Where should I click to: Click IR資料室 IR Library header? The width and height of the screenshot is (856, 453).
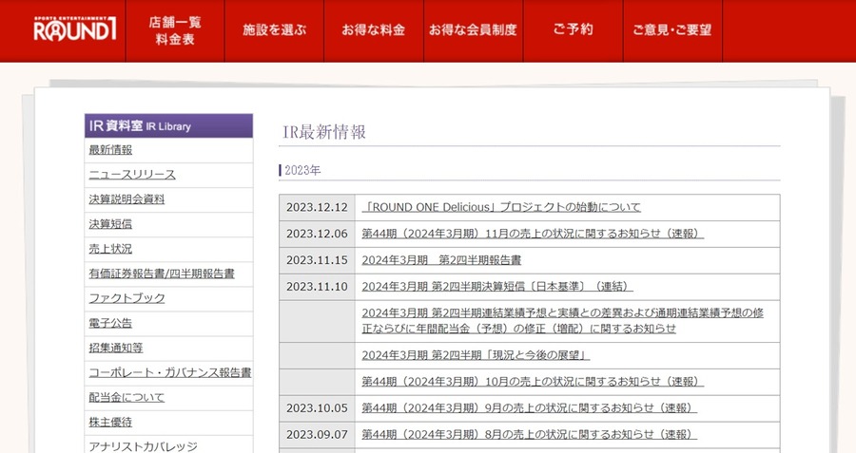tap(168, 126)
